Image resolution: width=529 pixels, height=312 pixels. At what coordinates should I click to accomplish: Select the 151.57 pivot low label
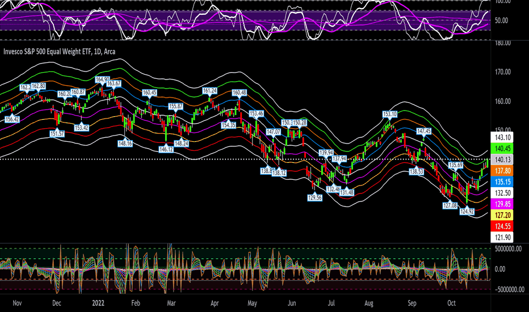coord(57,133)
